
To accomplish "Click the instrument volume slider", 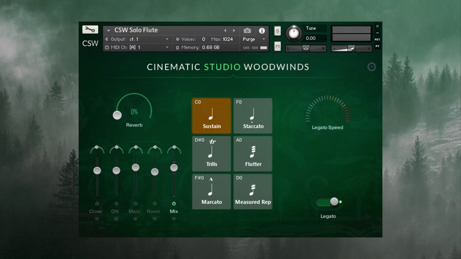I will point(351,49).
